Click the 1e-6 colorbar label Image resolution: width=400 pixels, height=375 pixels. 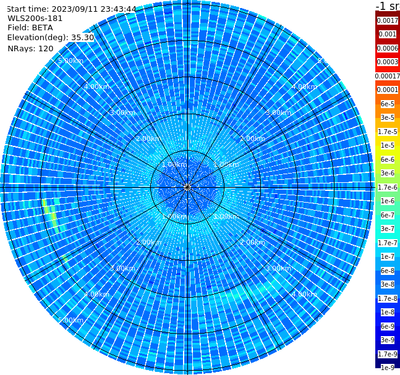(x=388, y=201)
